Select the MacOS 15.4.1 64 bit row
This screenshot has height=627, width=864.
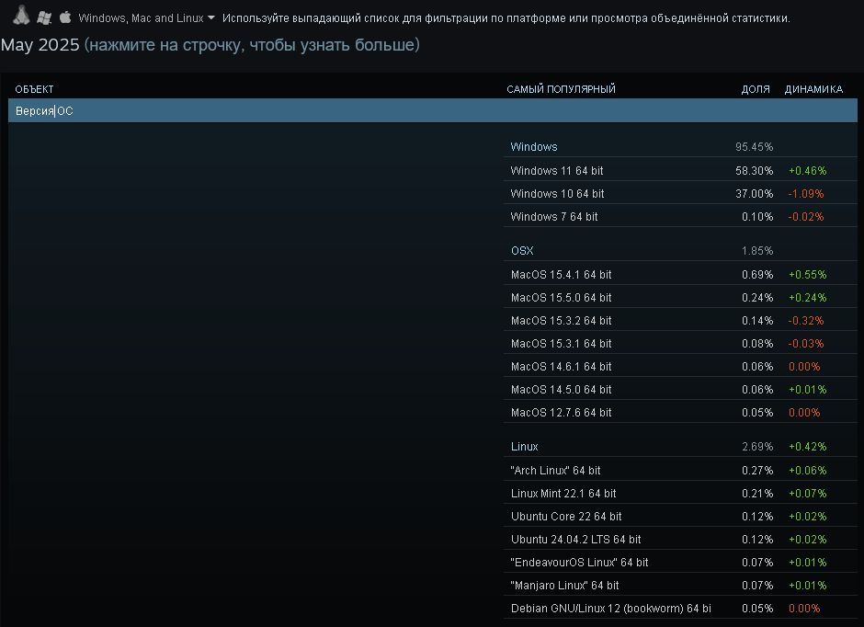coord(680,274)
